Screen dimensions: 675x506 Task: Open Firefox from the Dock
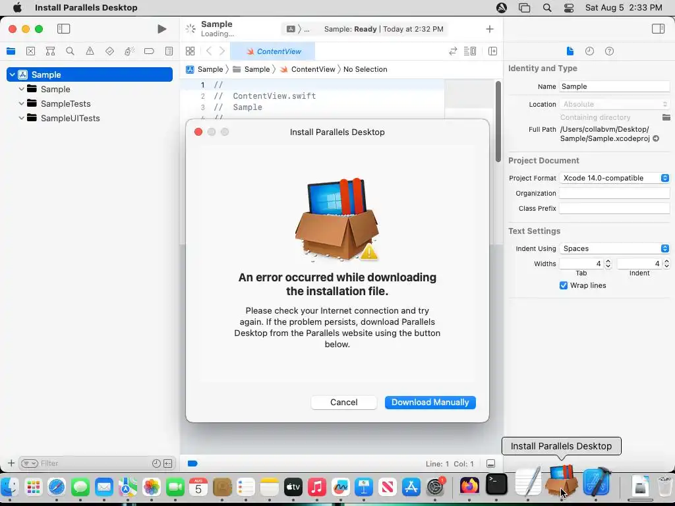(469, 486)
